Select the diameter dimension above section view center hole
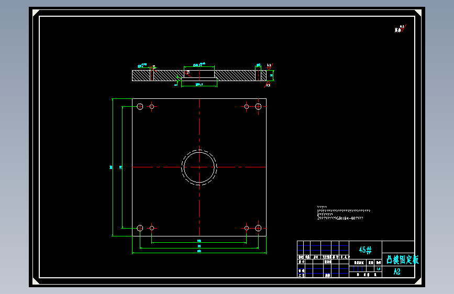454x294 pixels. [199, 65]
